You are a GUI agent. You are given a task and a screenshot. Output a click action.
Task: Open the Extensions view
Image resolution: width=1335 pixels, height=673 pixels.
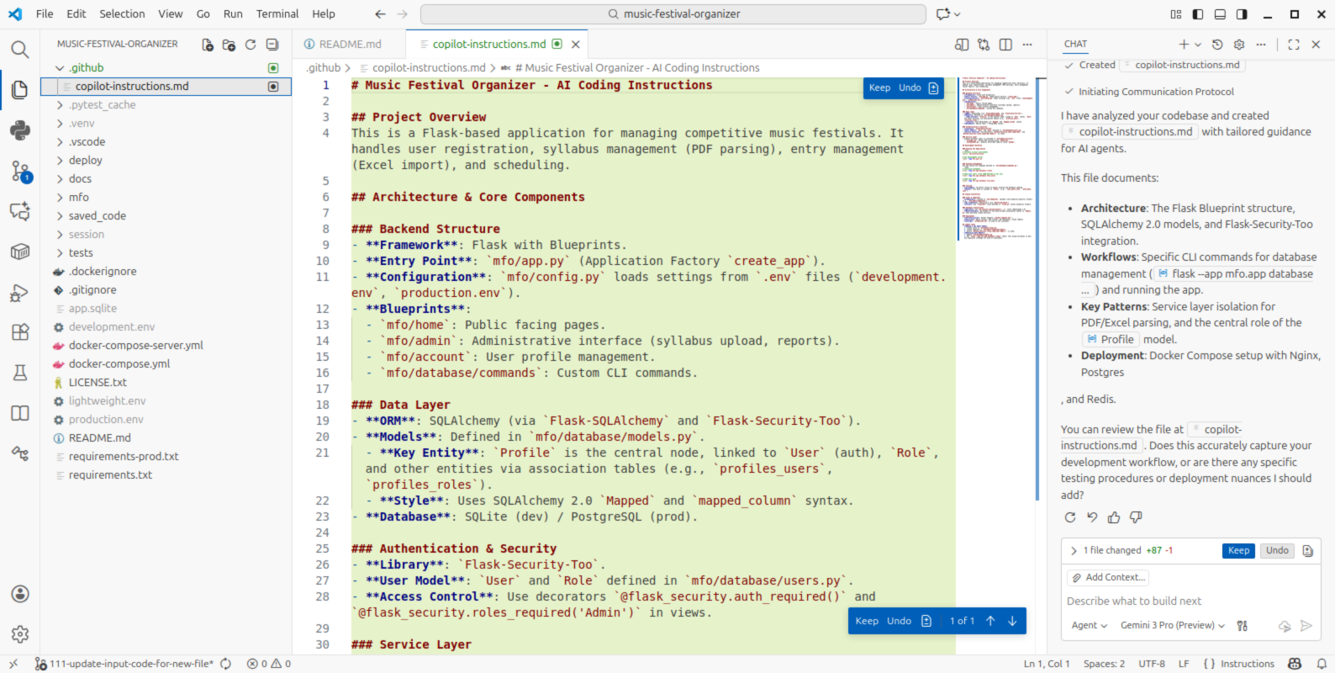[x=20, y=332]
